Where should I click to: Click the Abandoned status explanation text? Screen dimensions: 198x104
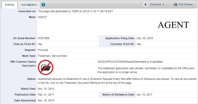click(x=117, y=81)
